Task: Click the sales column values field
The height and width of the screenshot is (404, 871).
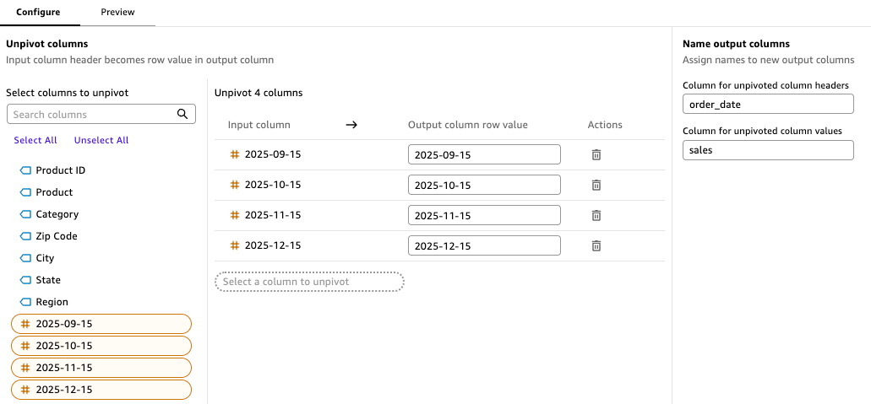Action: point(768,150)
